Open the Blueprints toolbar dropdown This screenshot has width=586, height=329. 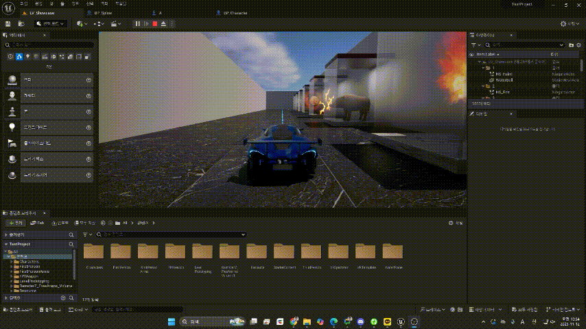click(99, 23)
